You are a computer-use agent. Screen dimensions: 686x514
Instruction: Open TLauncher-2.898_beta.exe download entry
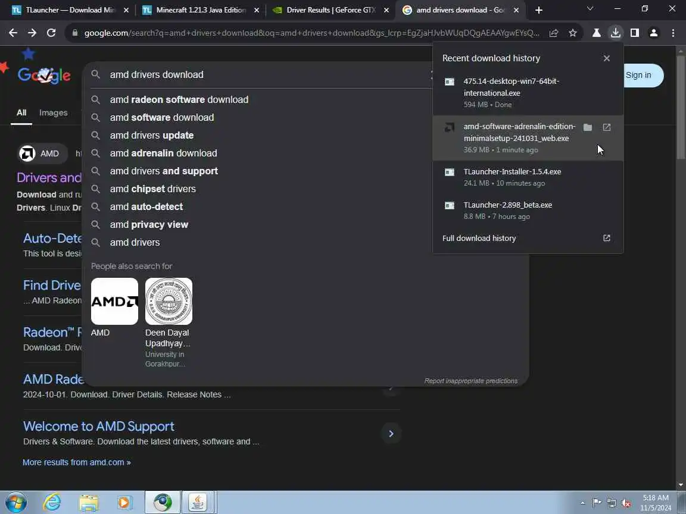(528, 210)
